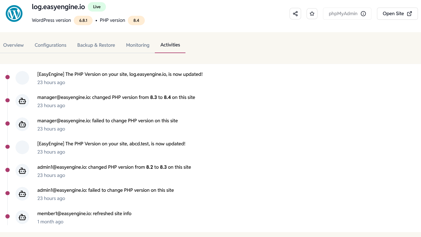Viewport: 421px width, 237px height.
Task: Switch to the Overview tab
Action: click(13, 45)
